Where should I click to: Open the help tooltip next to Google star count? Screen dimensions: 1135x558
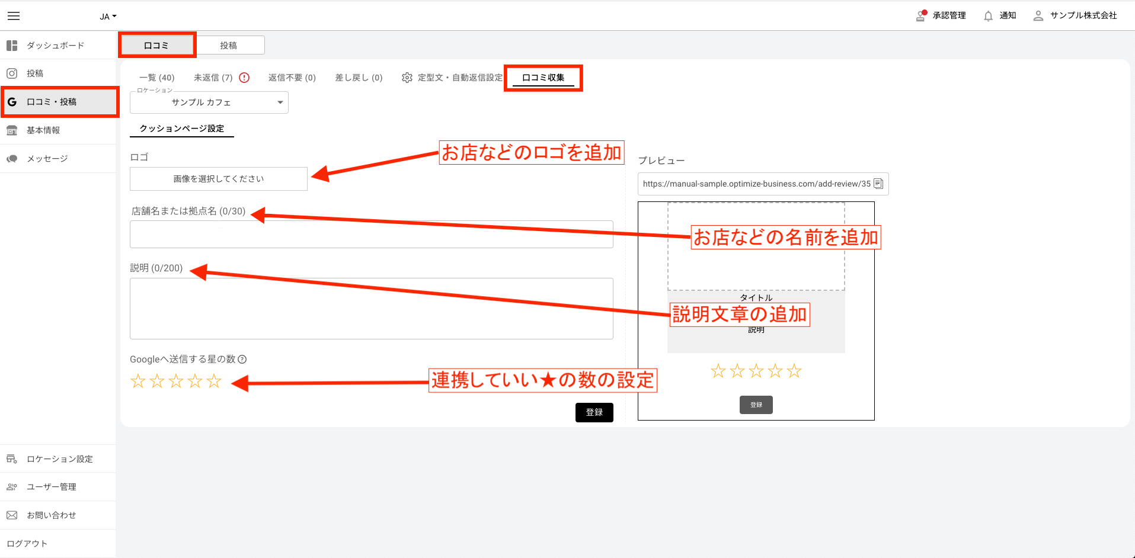[x=242, y=359]
